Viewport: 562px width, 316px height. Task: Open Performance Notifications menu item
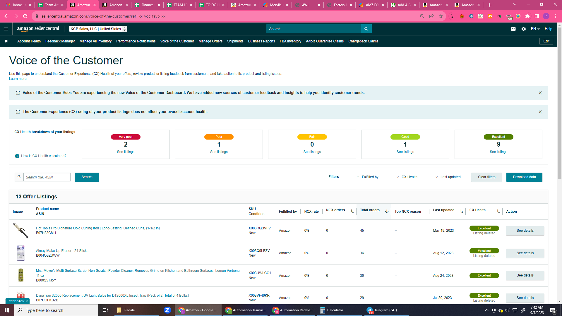[x=136, y=41]
